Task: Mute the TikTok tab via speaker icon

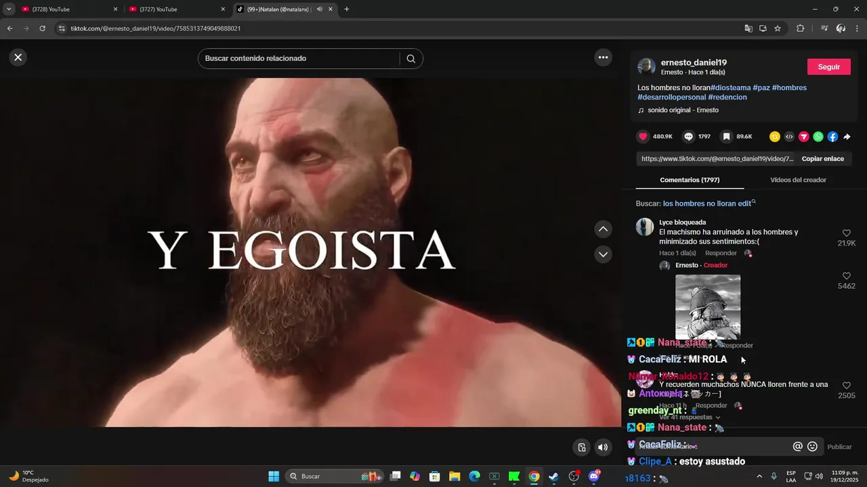Action: click(x=320, y=9)
